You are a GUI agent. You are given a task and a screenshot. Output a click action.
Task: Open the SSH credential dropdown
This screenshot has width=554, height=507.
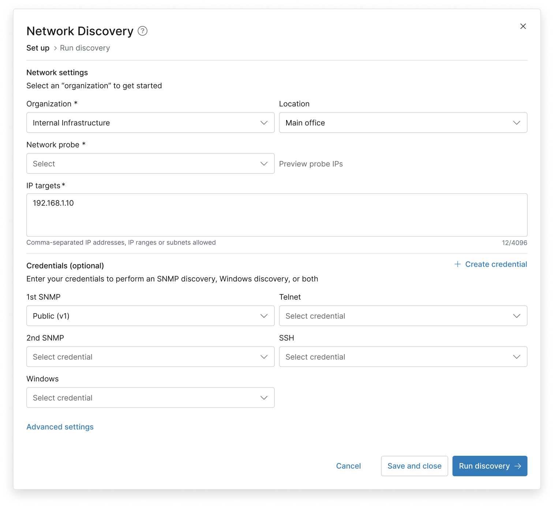(x=403, y=357)
